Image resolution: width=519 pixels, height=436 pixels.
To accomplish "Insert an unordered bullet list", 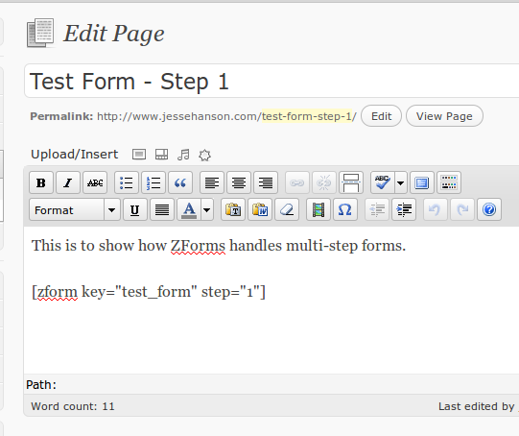I will [x=127, y=182].
